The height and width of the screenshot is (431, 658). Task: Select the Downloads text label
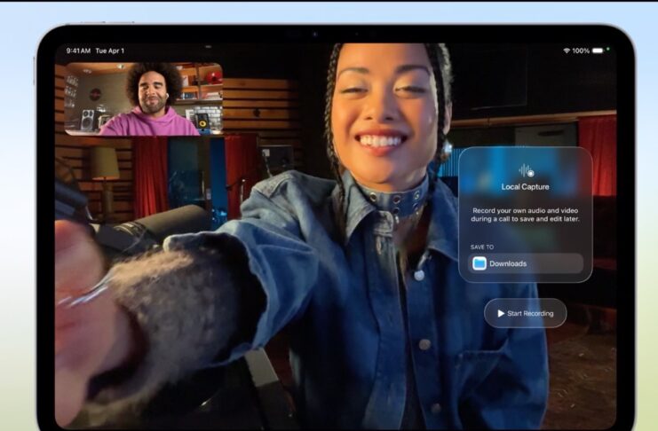[x=508, y=263]
